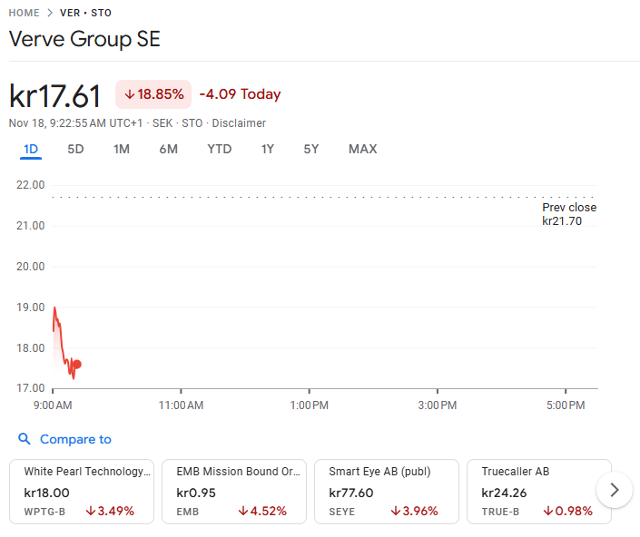
Task: Click the next arrow on stock carousel
Action: 615,490
